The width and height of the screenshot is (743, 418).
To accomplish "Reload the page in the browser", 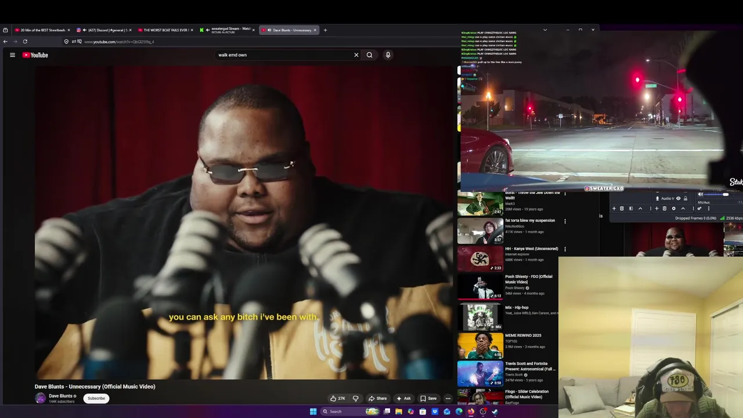I will 25,41.
